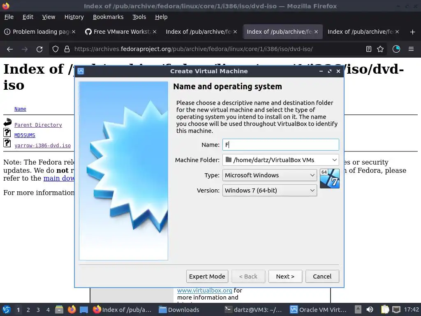Click the Parent Directory back-arrow icon

click(7, 122)
